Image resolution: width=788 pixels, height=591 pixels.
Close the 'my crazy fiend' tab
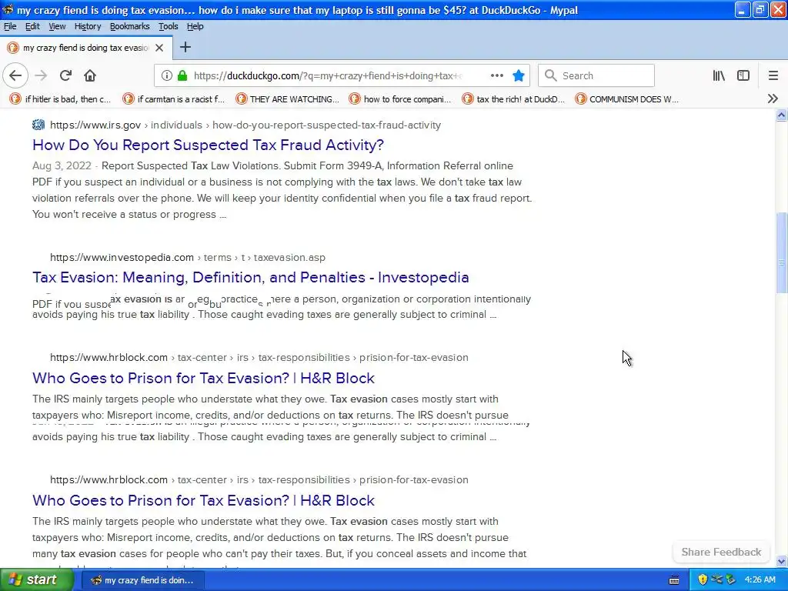point(159,48)
